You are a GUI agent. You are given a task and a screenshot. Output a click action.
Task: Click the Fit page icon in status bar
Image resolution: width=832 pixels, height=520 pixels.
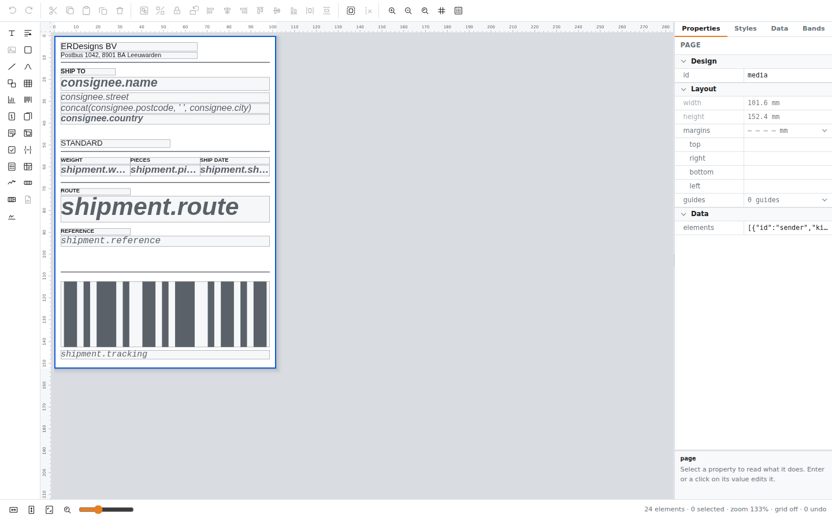pos(49,510)
